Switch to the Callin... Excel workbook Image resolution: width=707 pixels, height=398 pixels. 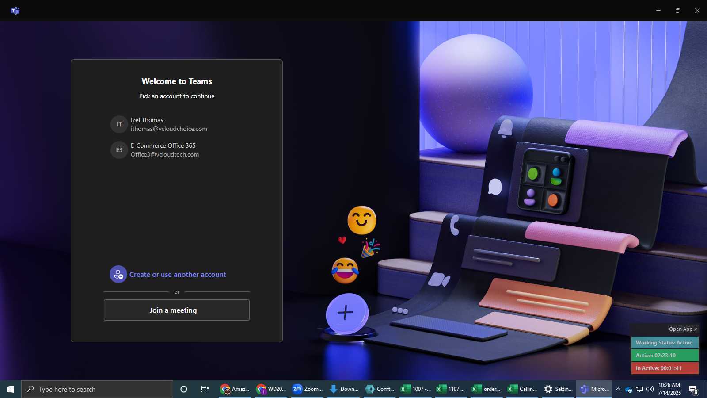pos(523,389)
